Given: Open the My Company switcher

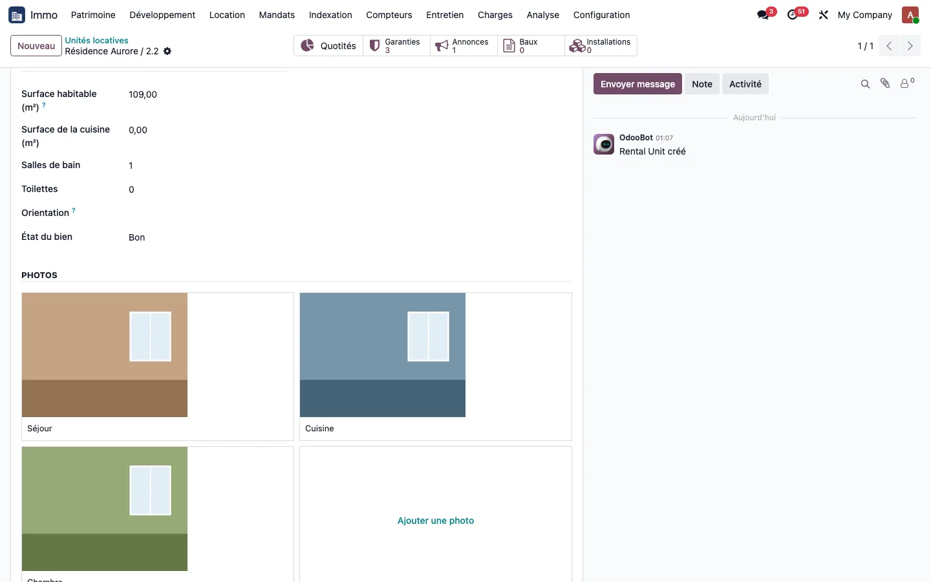Looking at the screenshot, I should coord(864,15).
